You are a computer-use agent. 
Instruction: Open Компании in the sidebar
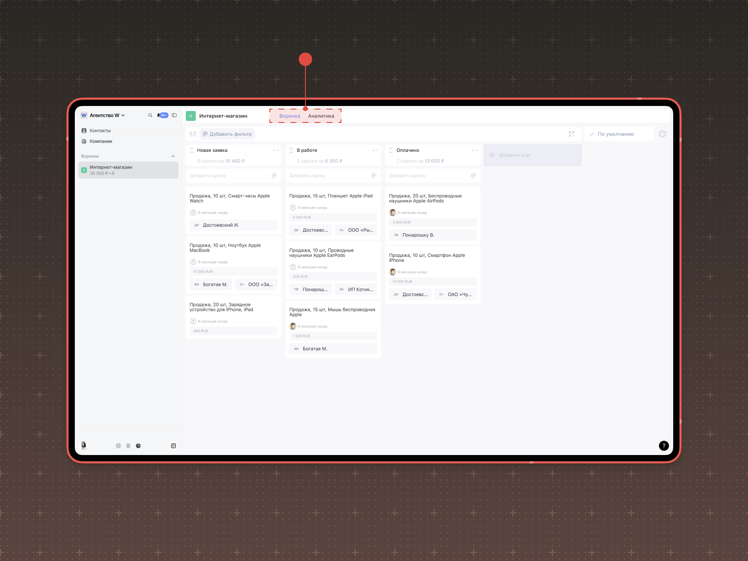click(x=97, y=141)
